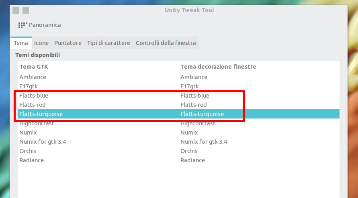Click the second titlebar window button
The width and height of the screenshot is (358, 198).
pyautogui.click(x=26, y=10)
